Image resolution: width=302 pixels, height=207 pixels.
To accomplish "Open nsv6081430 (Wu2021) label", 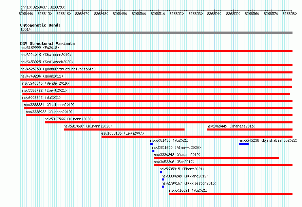I will (169, 140).
